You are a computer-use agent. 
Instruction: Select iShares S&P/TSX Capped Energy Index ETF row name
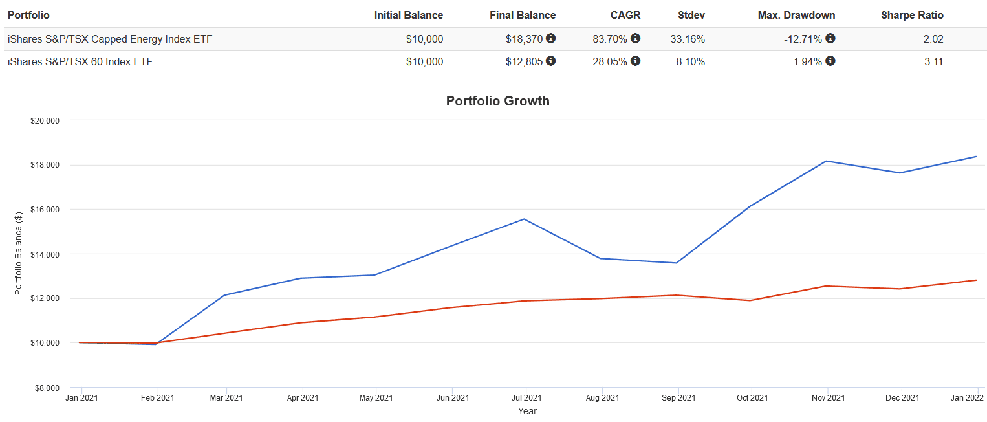coord(110,39)
